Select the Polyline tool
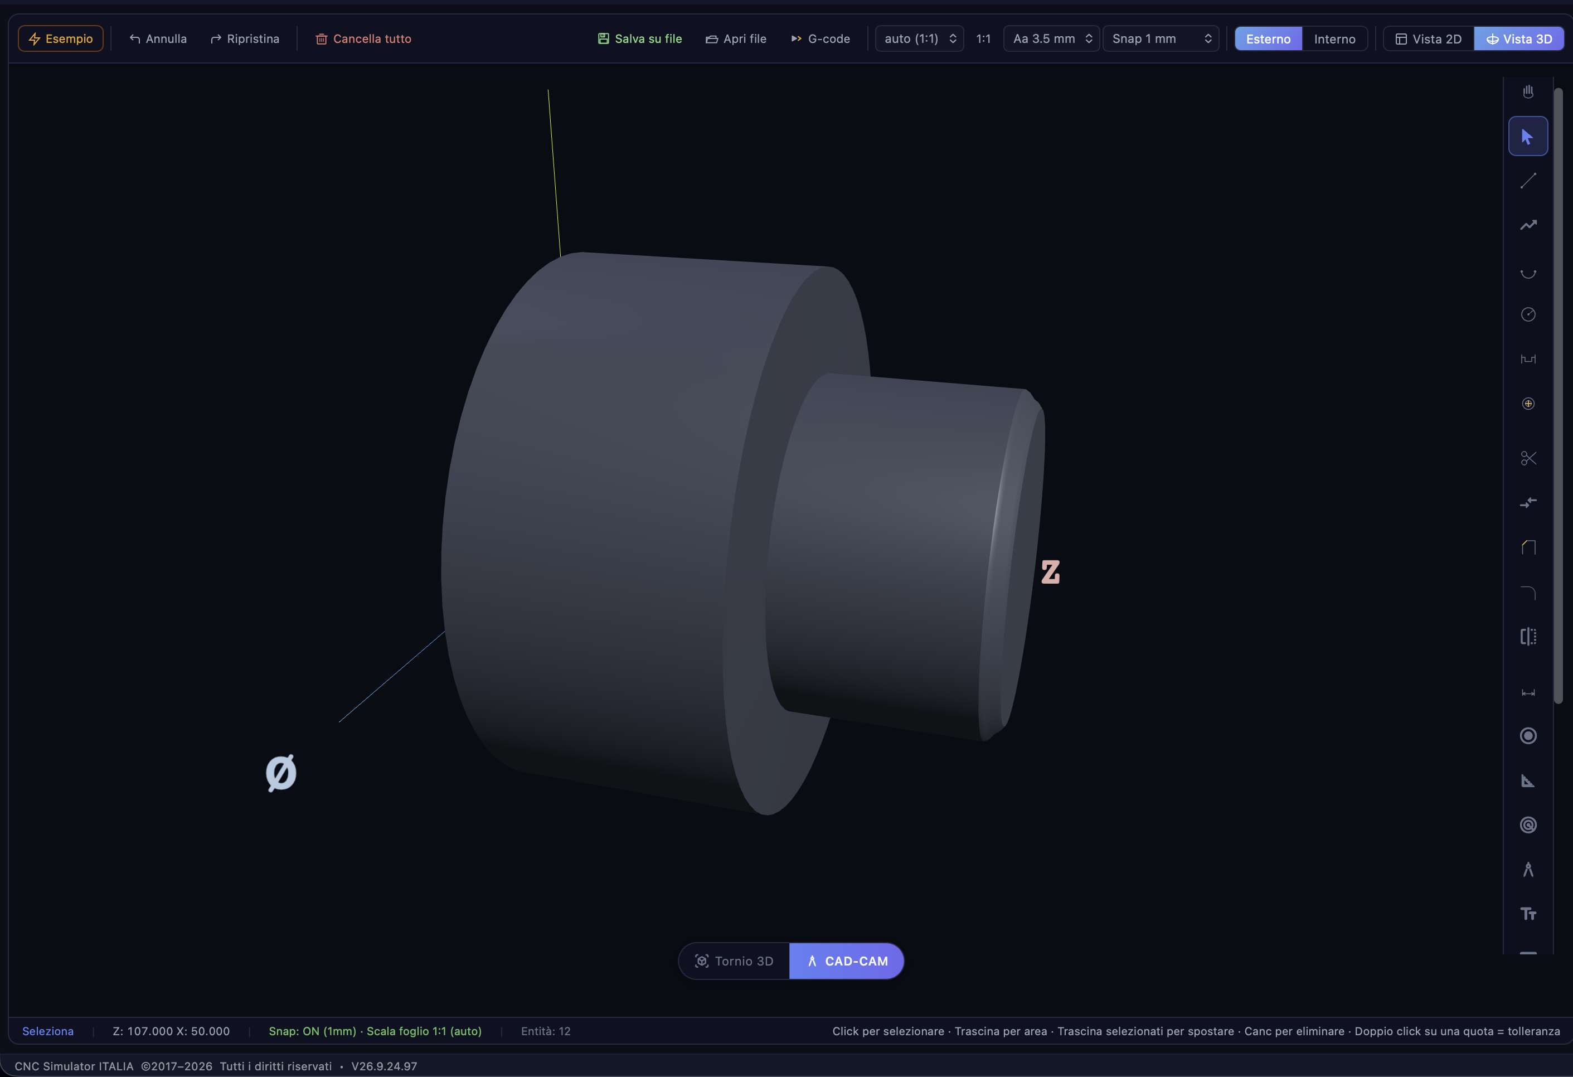The image size is (1573, 1077). click(1528, 225)
